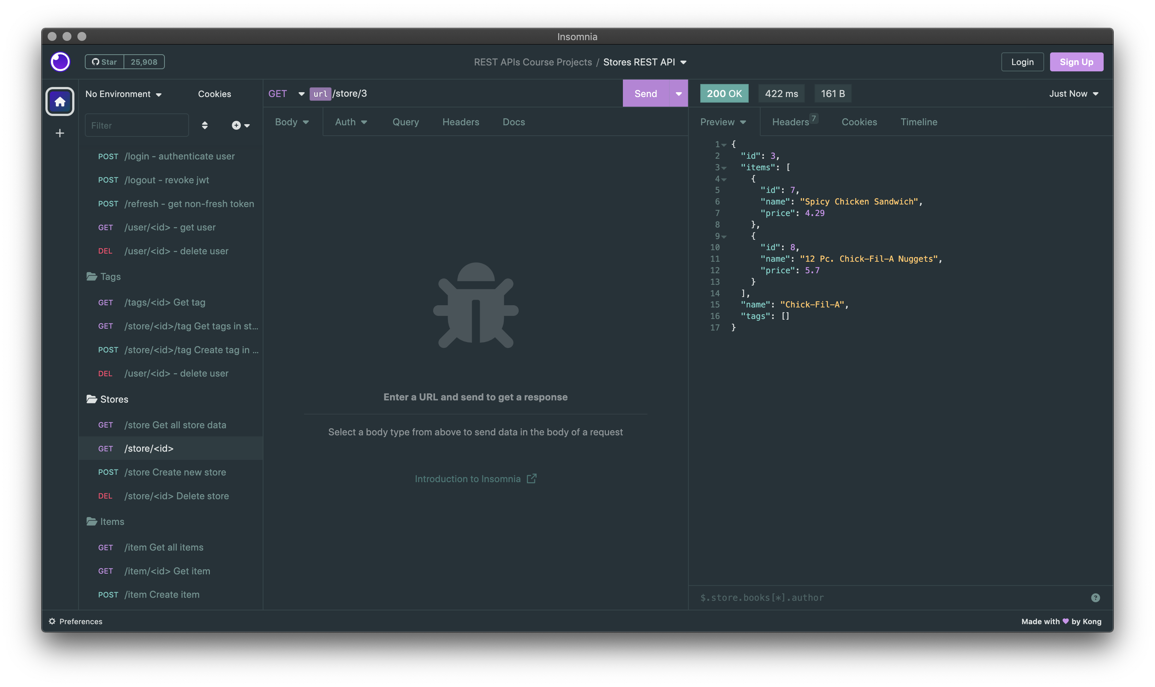The image size is (1155, 687).
Task: Open the Auth tab dropdown
Action: [351, 122]
